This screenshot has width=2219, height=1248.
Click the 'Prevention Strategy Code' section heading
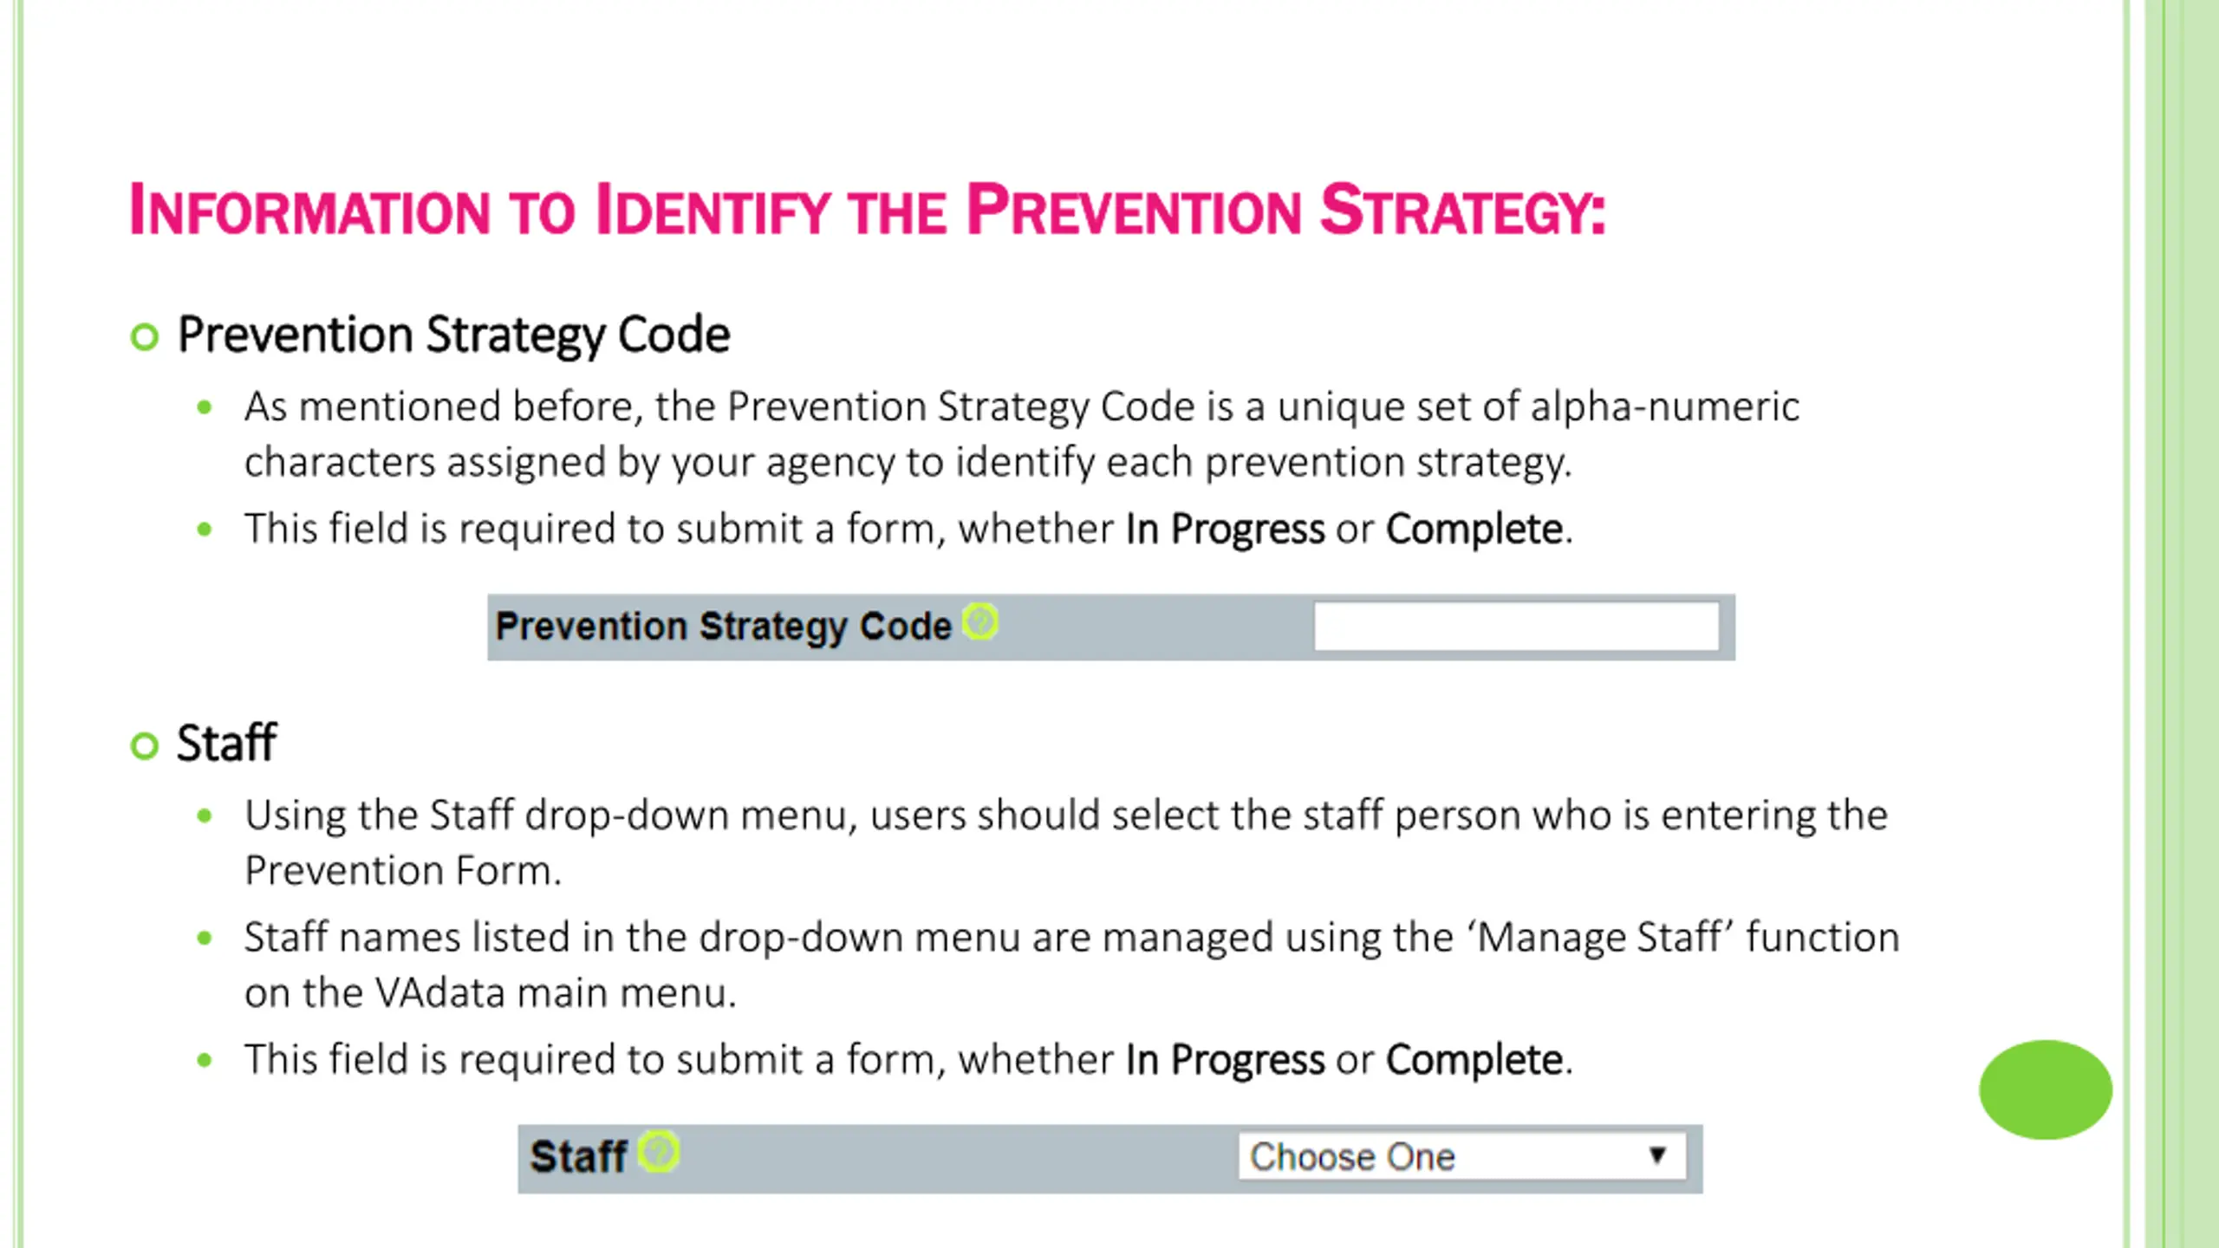(453, 336)
